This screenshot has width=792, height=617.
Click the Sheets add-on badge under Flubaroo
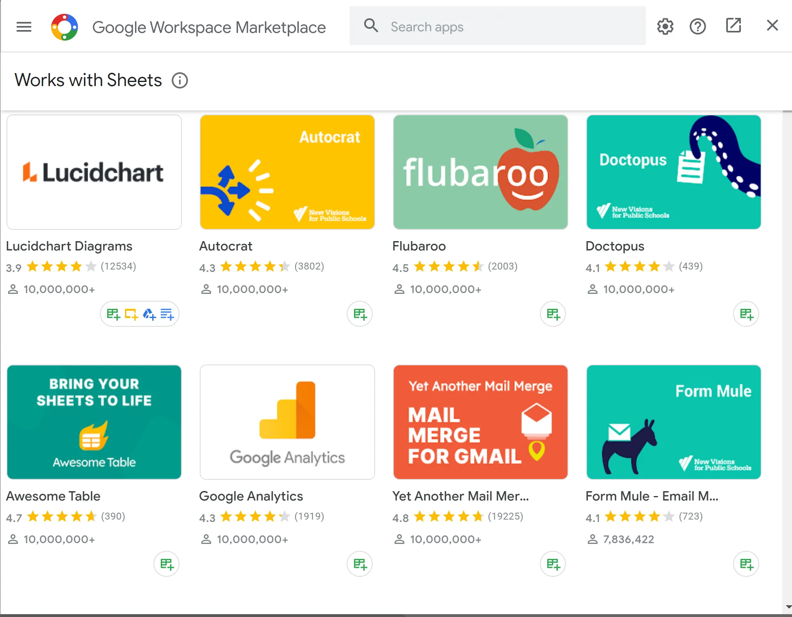(553, 314)
